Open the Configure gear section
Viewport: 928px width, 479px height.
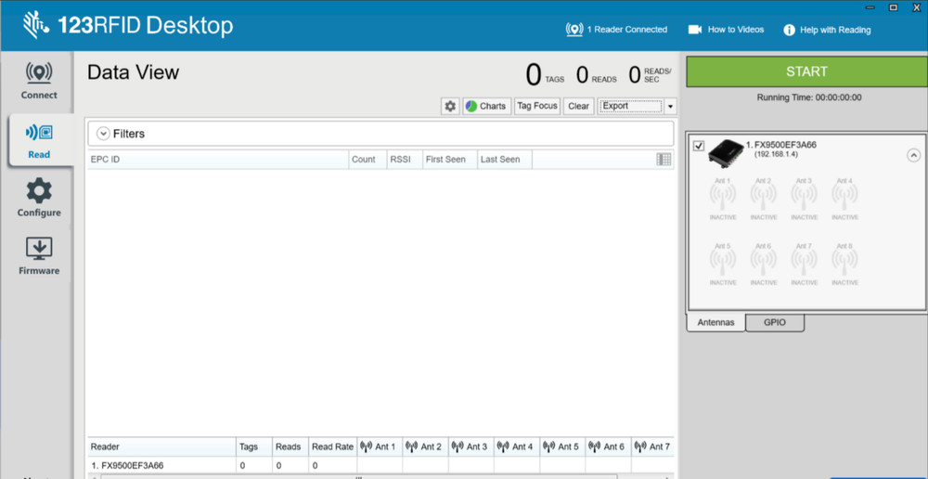39,199
